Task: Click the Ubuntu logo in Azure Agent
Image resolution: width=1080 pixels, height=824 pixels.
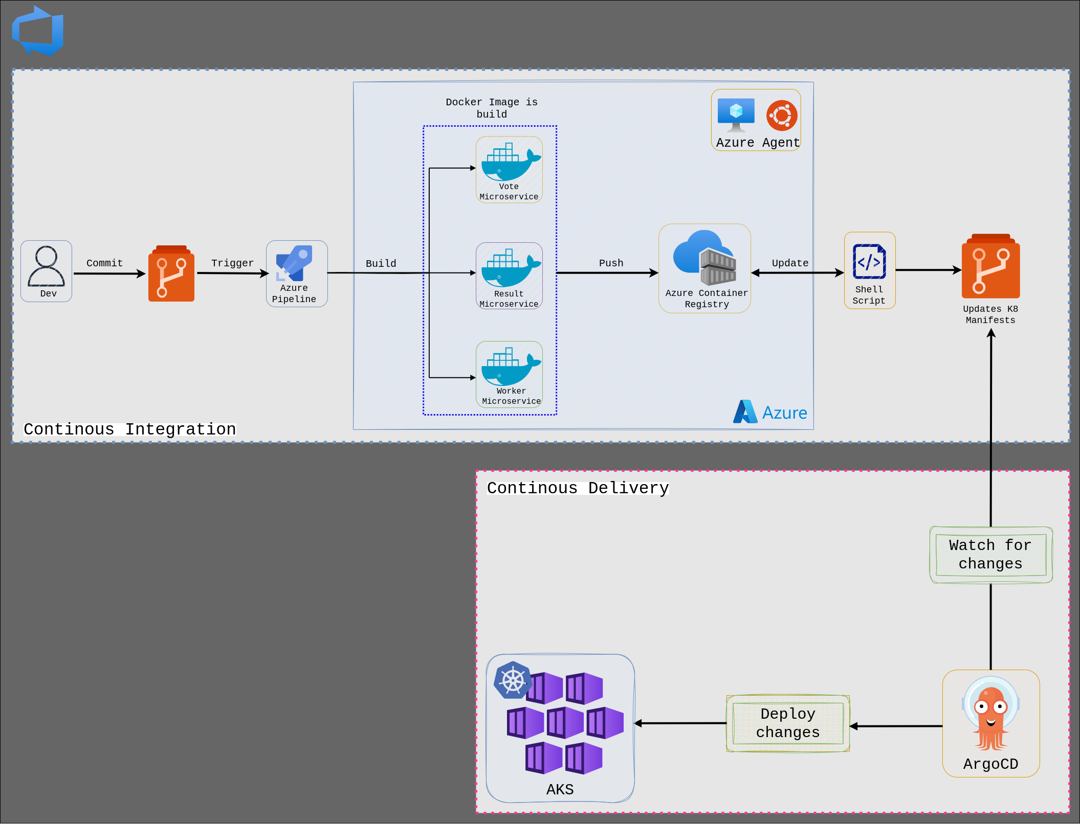Action: pos(782,116)
